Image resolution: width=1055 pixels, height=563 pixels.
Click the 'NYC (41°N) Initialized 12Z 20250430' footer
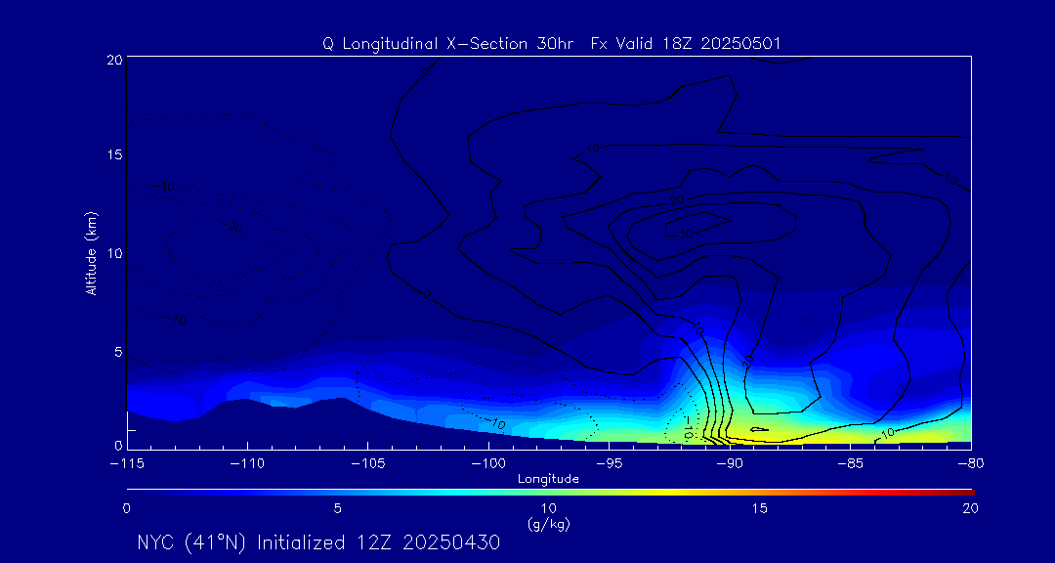pos(318,542)
